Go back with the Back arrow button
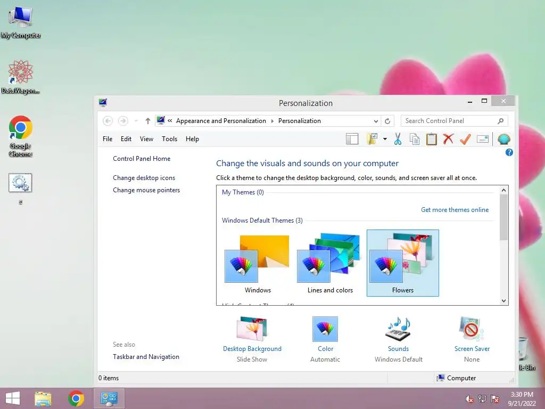This screenshot has width=545, height=409. pos(108,121)
